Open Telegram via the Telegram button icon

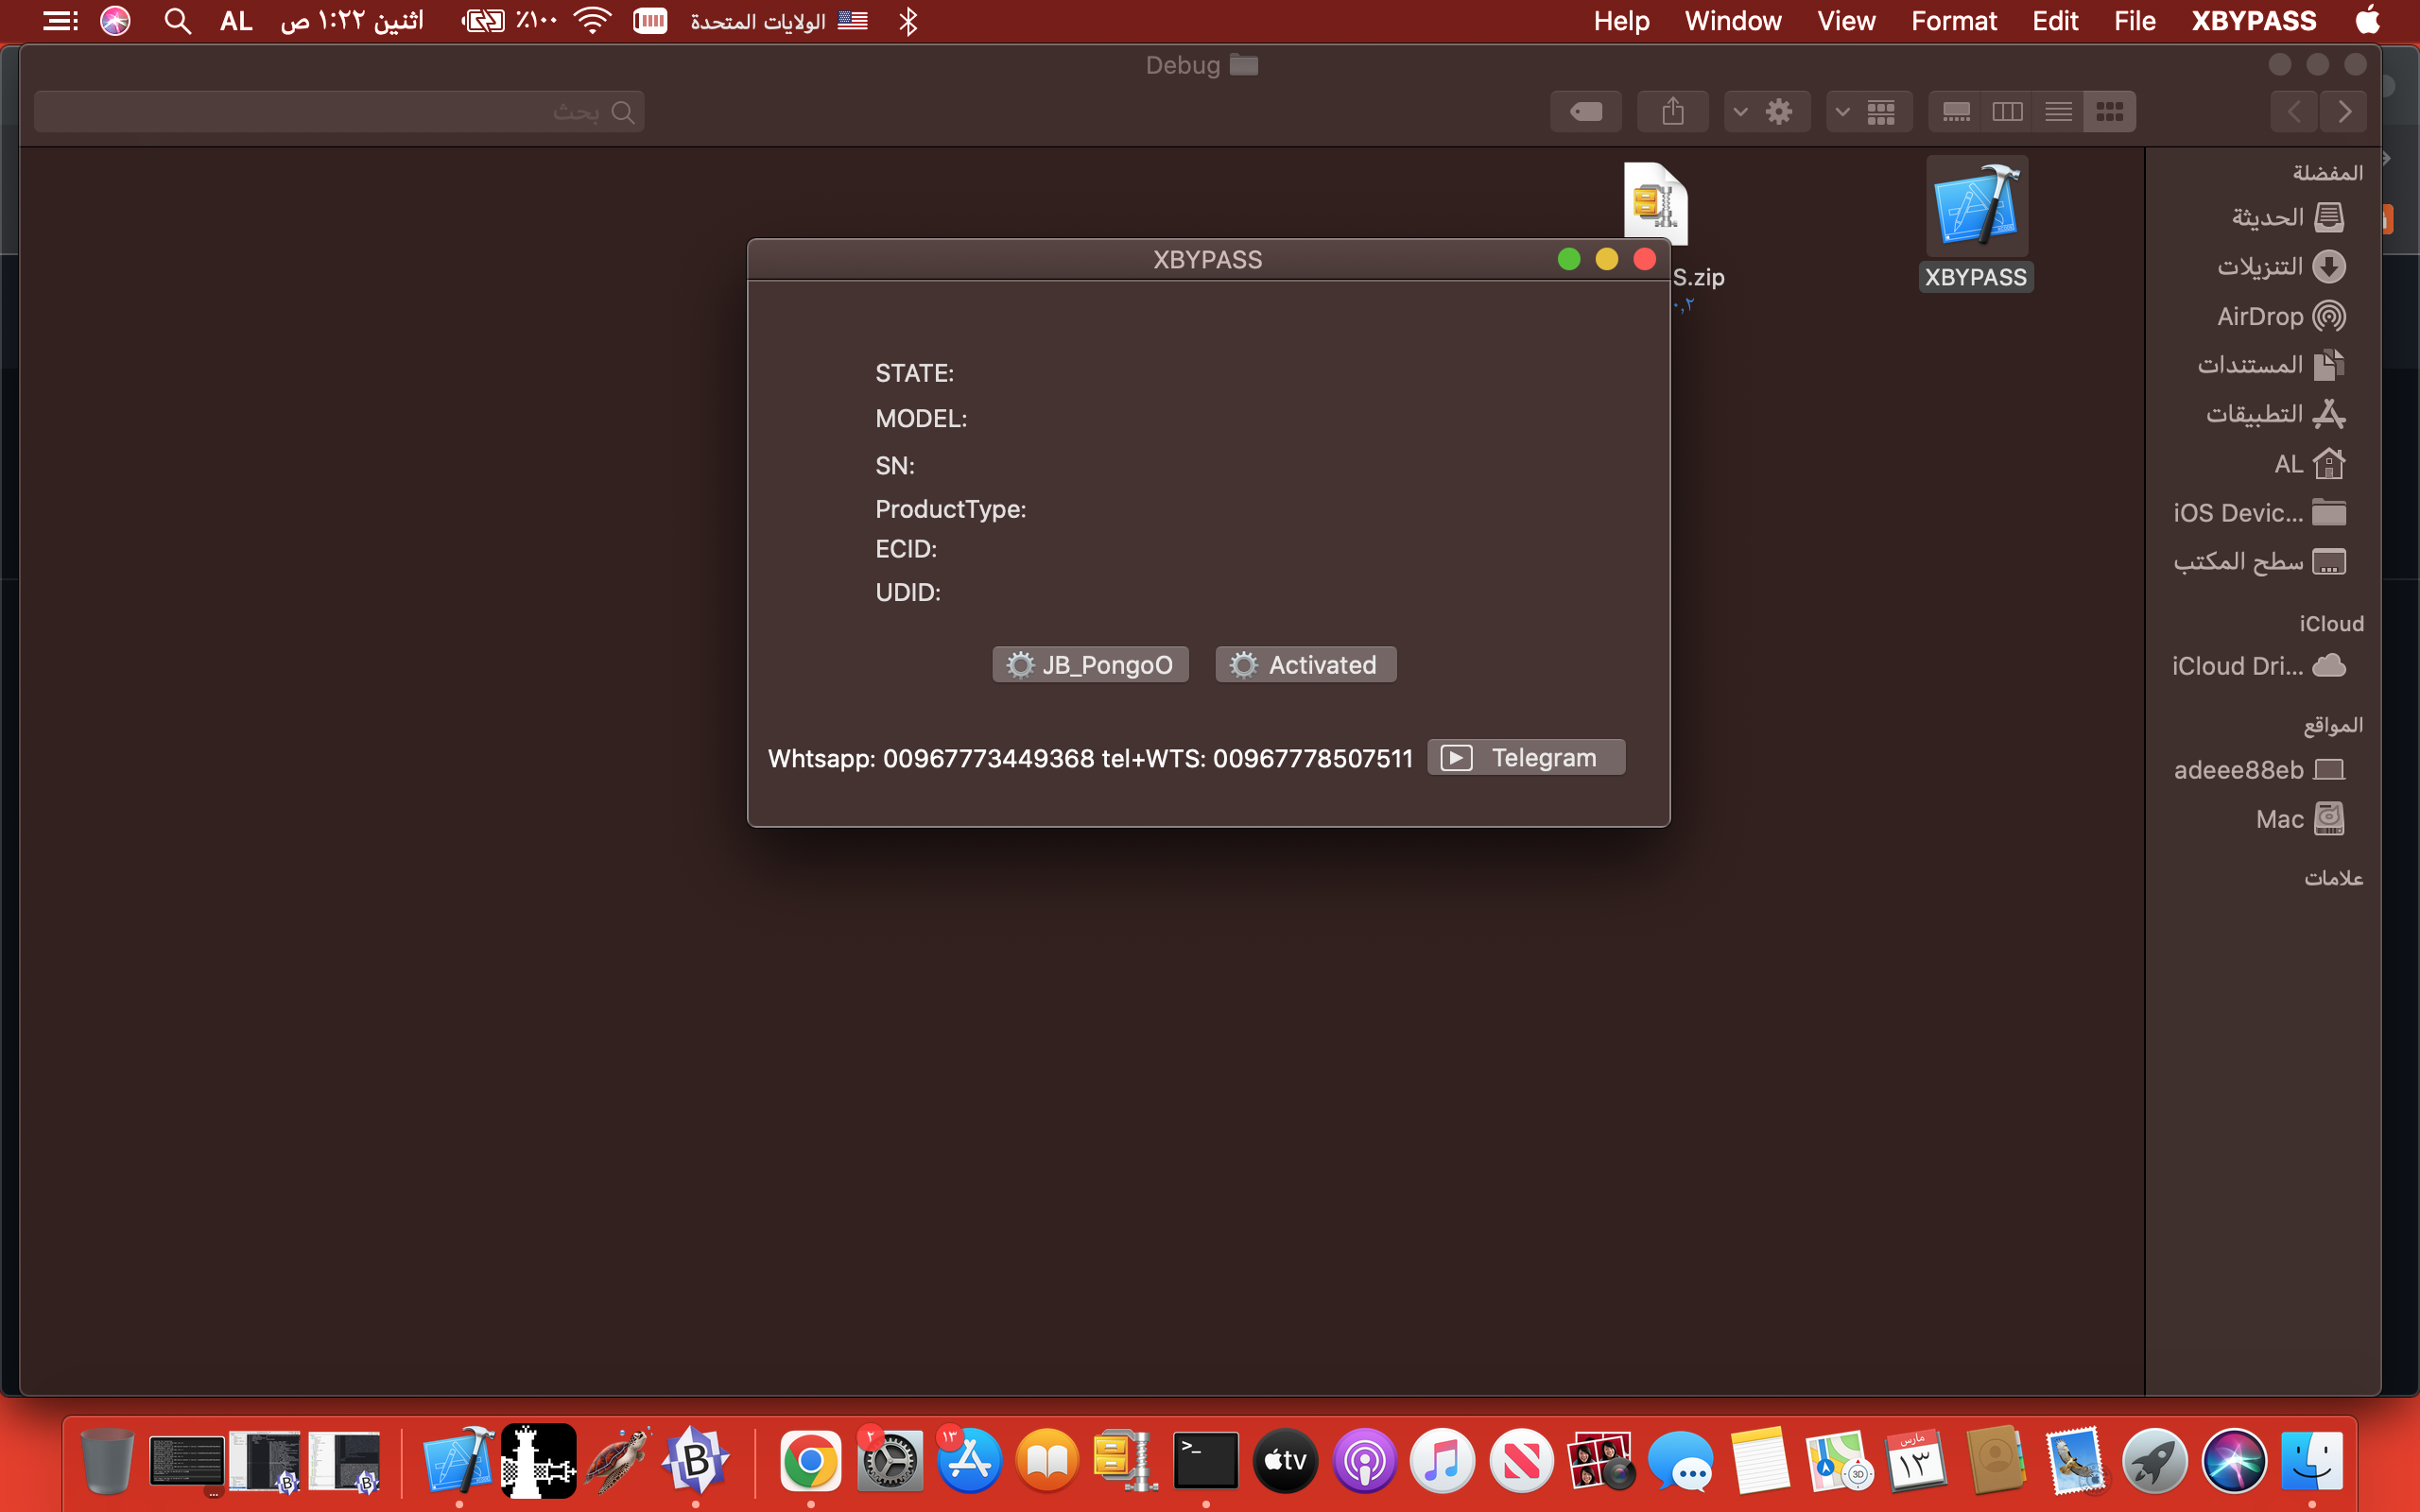coord(1457,757)
